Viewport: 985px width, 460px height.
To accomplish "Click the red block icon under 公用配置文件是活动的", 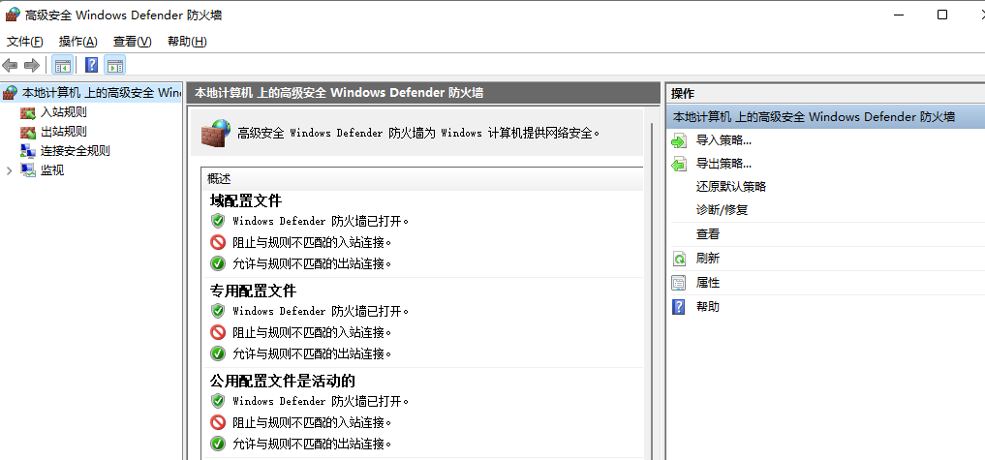I will pos(218,421).
